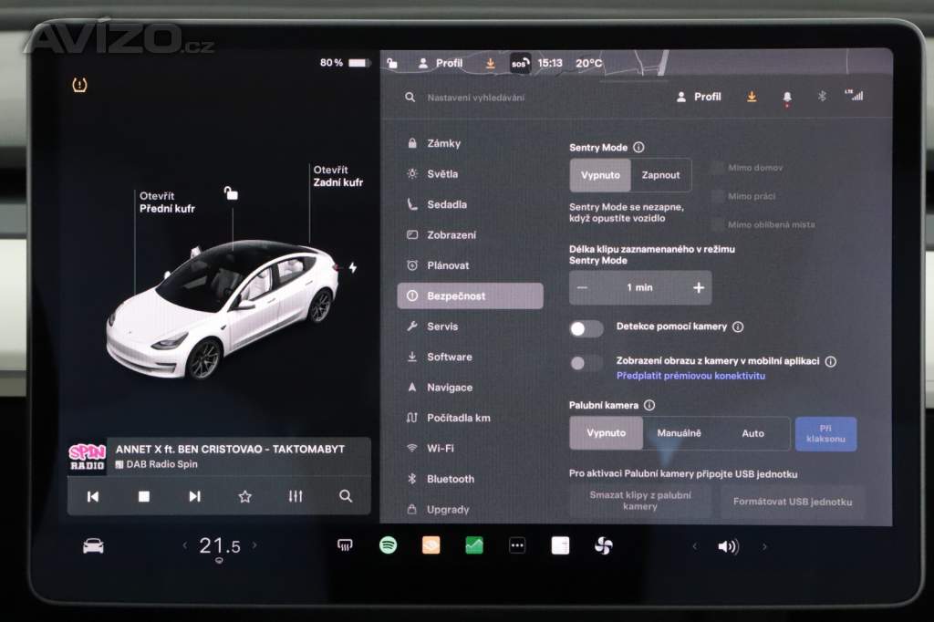Open the Spotify app in the dock
Image resolution: width=934 pixels, height=622 pixels.
pos(389,545)
